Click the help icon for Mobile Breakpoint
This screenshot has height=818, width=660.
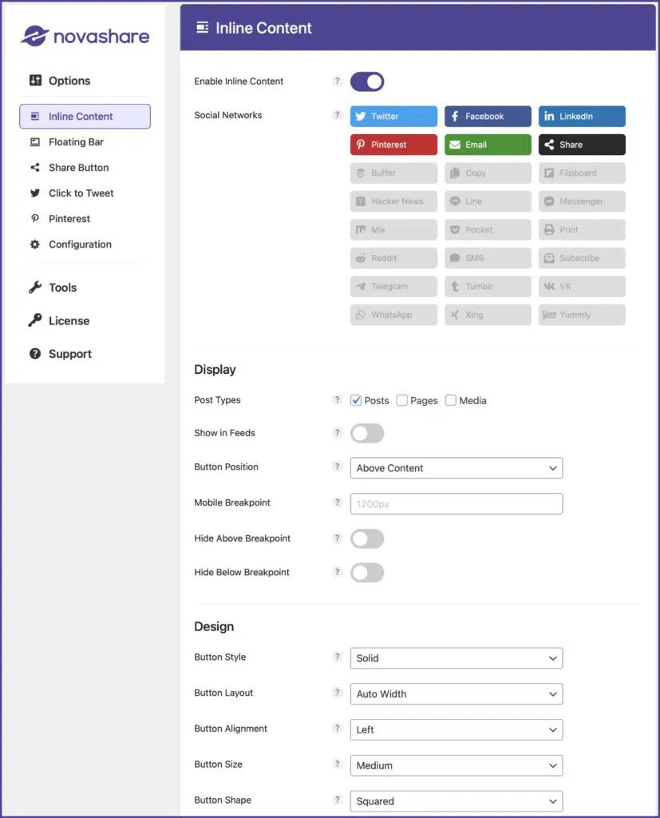tap(337, 503)
